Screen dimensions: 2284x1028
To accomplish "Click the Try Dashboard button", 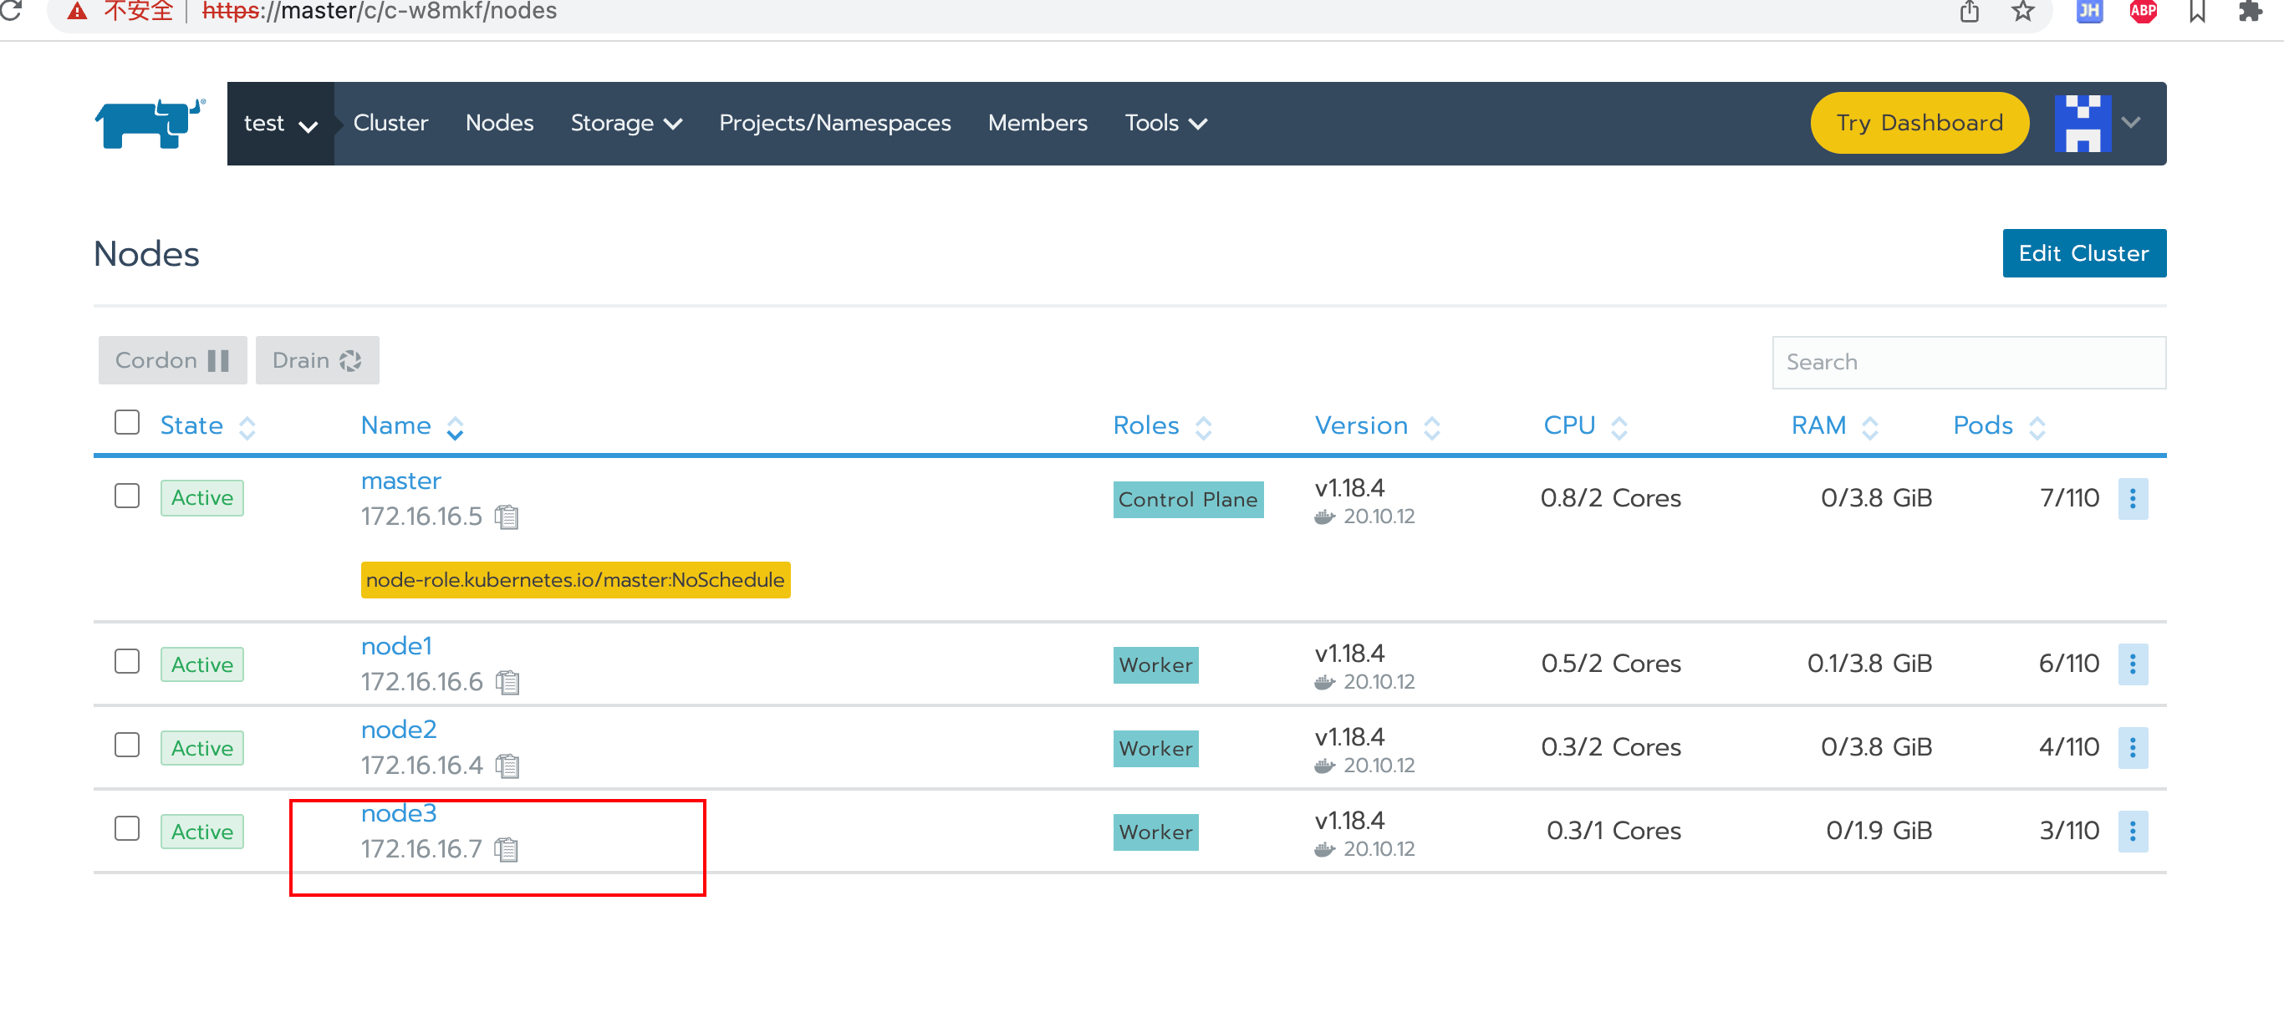I will tap(1919, 123).
